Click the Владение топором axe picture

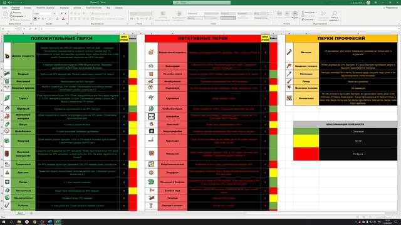pos(289,66)
